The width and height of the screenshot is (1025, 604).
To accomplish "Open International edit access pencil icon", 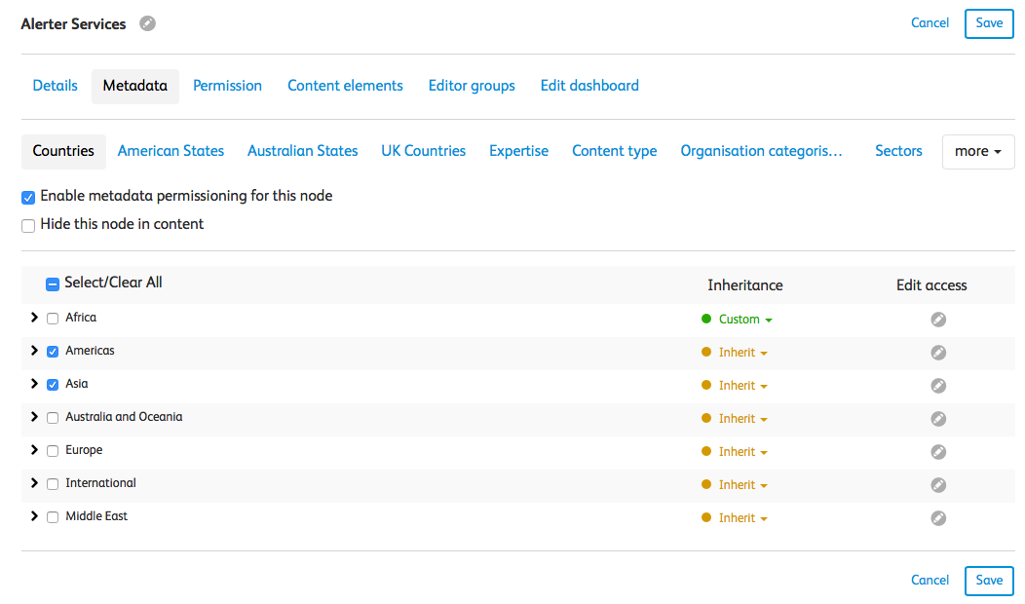I will pos(938,485).
